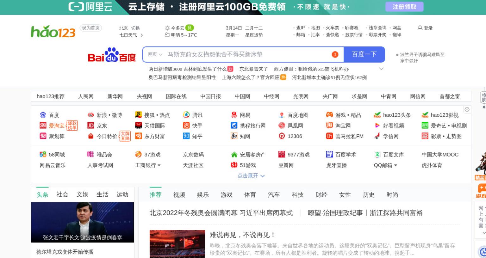Select the 视频 feed tab
486x258 pixels.
179,195
